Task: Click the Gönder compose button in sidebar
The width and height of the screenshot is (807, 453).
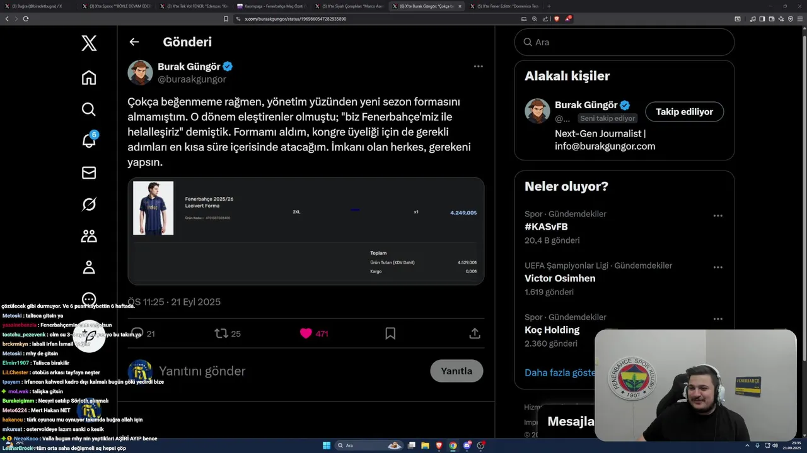Action: (89, 336)
